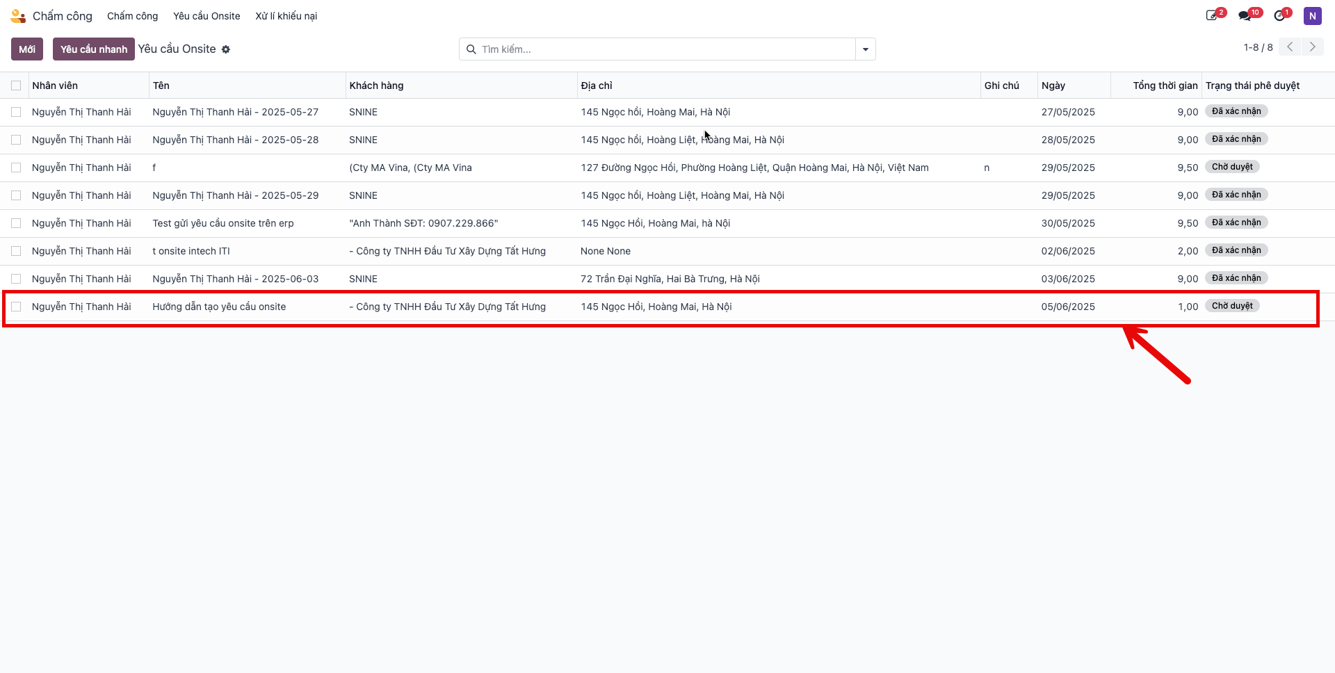
Task: Open the Chấm công menu item
Action: [x=132, y=16]
